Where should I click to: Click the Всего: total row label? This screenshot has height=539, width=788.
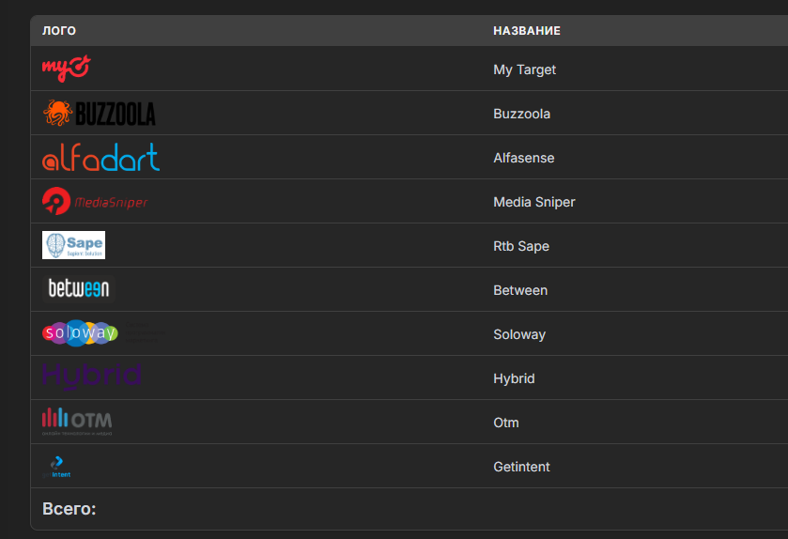(x=69, y=509)
